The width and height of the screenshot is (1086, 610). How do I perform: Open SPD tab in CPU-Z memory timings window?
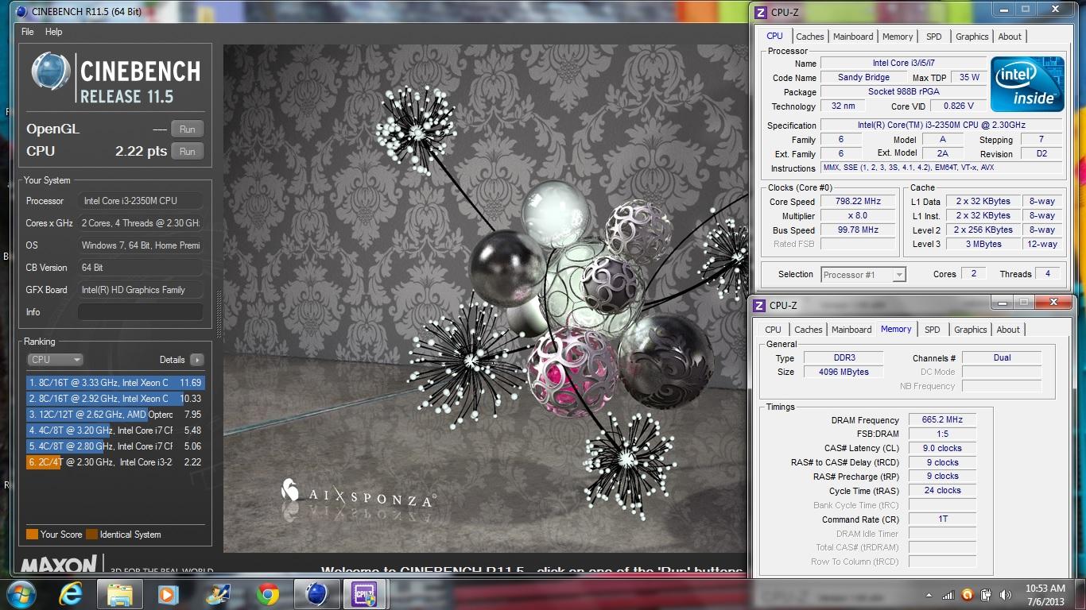point(933,330)
